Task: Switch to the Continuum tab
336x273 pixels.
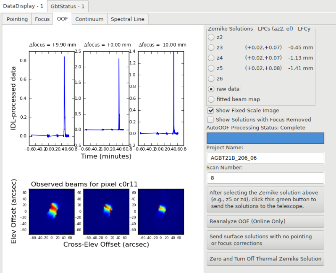Action: (89, 19)
